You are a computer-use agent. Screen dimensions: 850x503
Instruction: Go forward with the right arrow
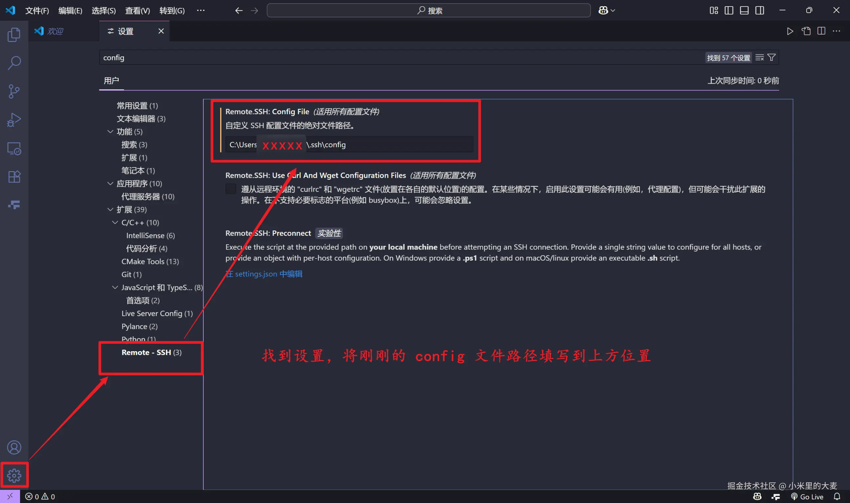coord(254,10)
